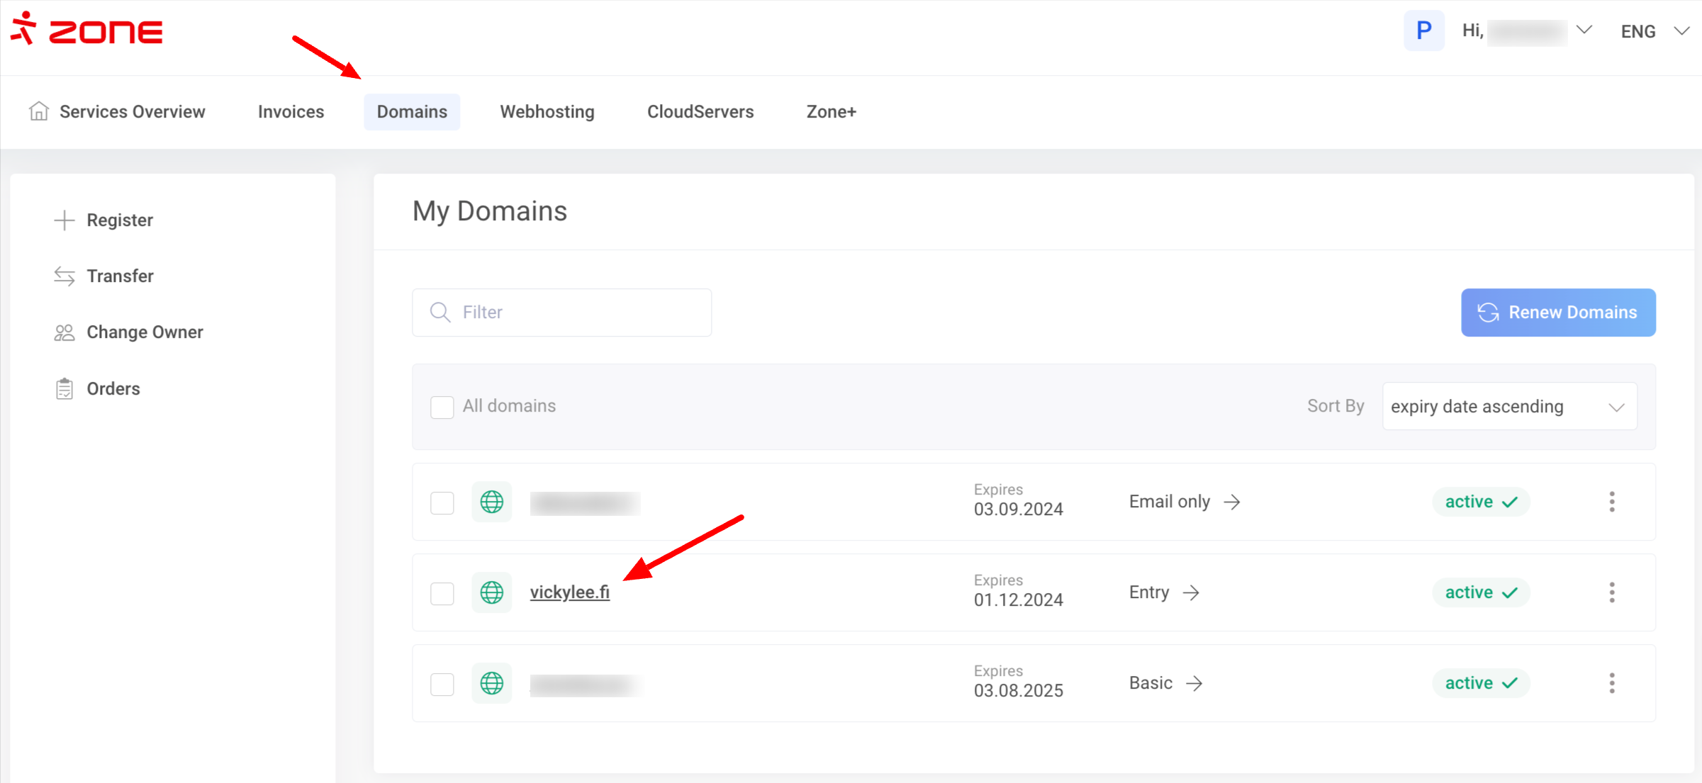Viewport: 1702px width, 783px height.
Task: Open three-dot menu for Email only domain
Action: [x=1611, y=502]
